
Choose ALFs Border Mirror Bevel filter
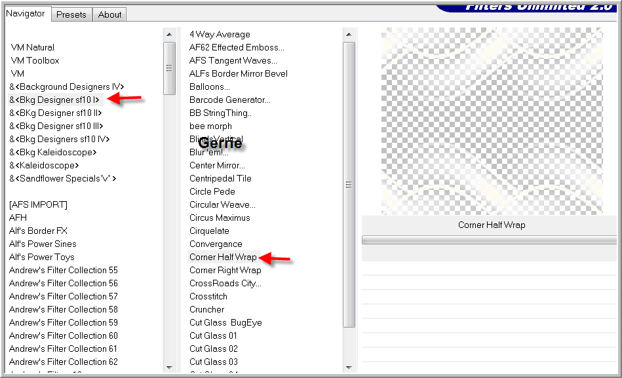point(239,74)
